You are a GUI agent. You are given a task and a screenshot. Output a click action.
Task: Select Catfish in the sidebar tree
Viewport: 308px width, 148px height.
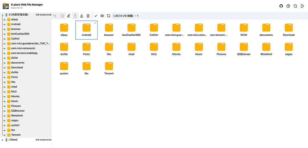click(15, 39)
